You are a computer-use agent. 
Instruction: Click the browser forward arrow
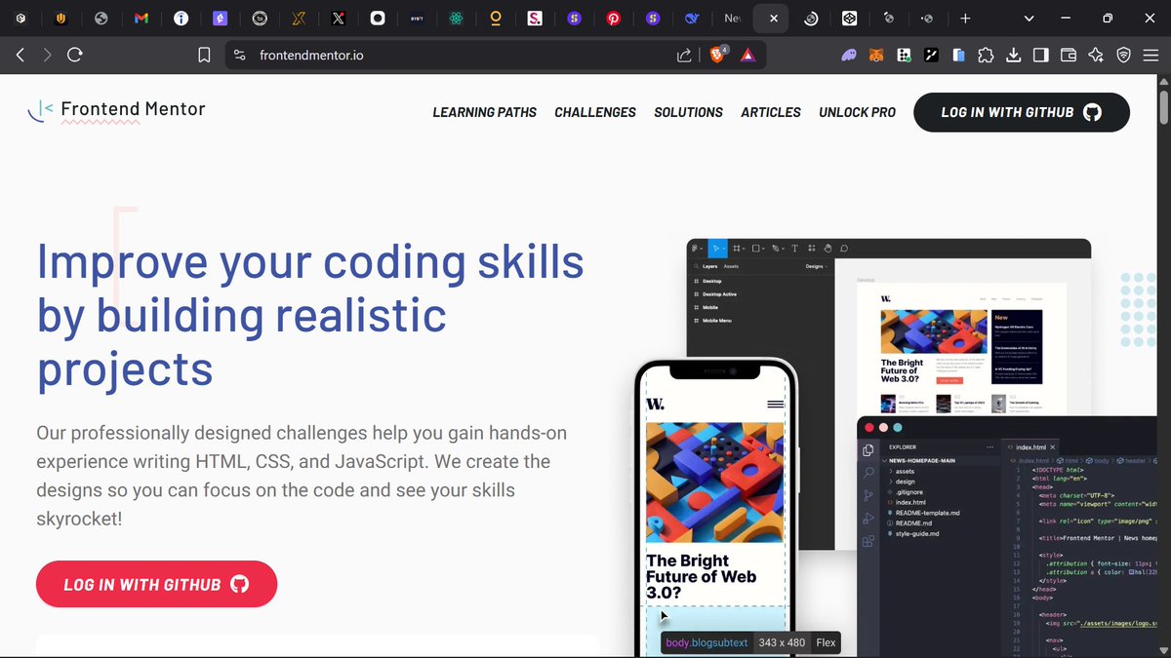47,56
